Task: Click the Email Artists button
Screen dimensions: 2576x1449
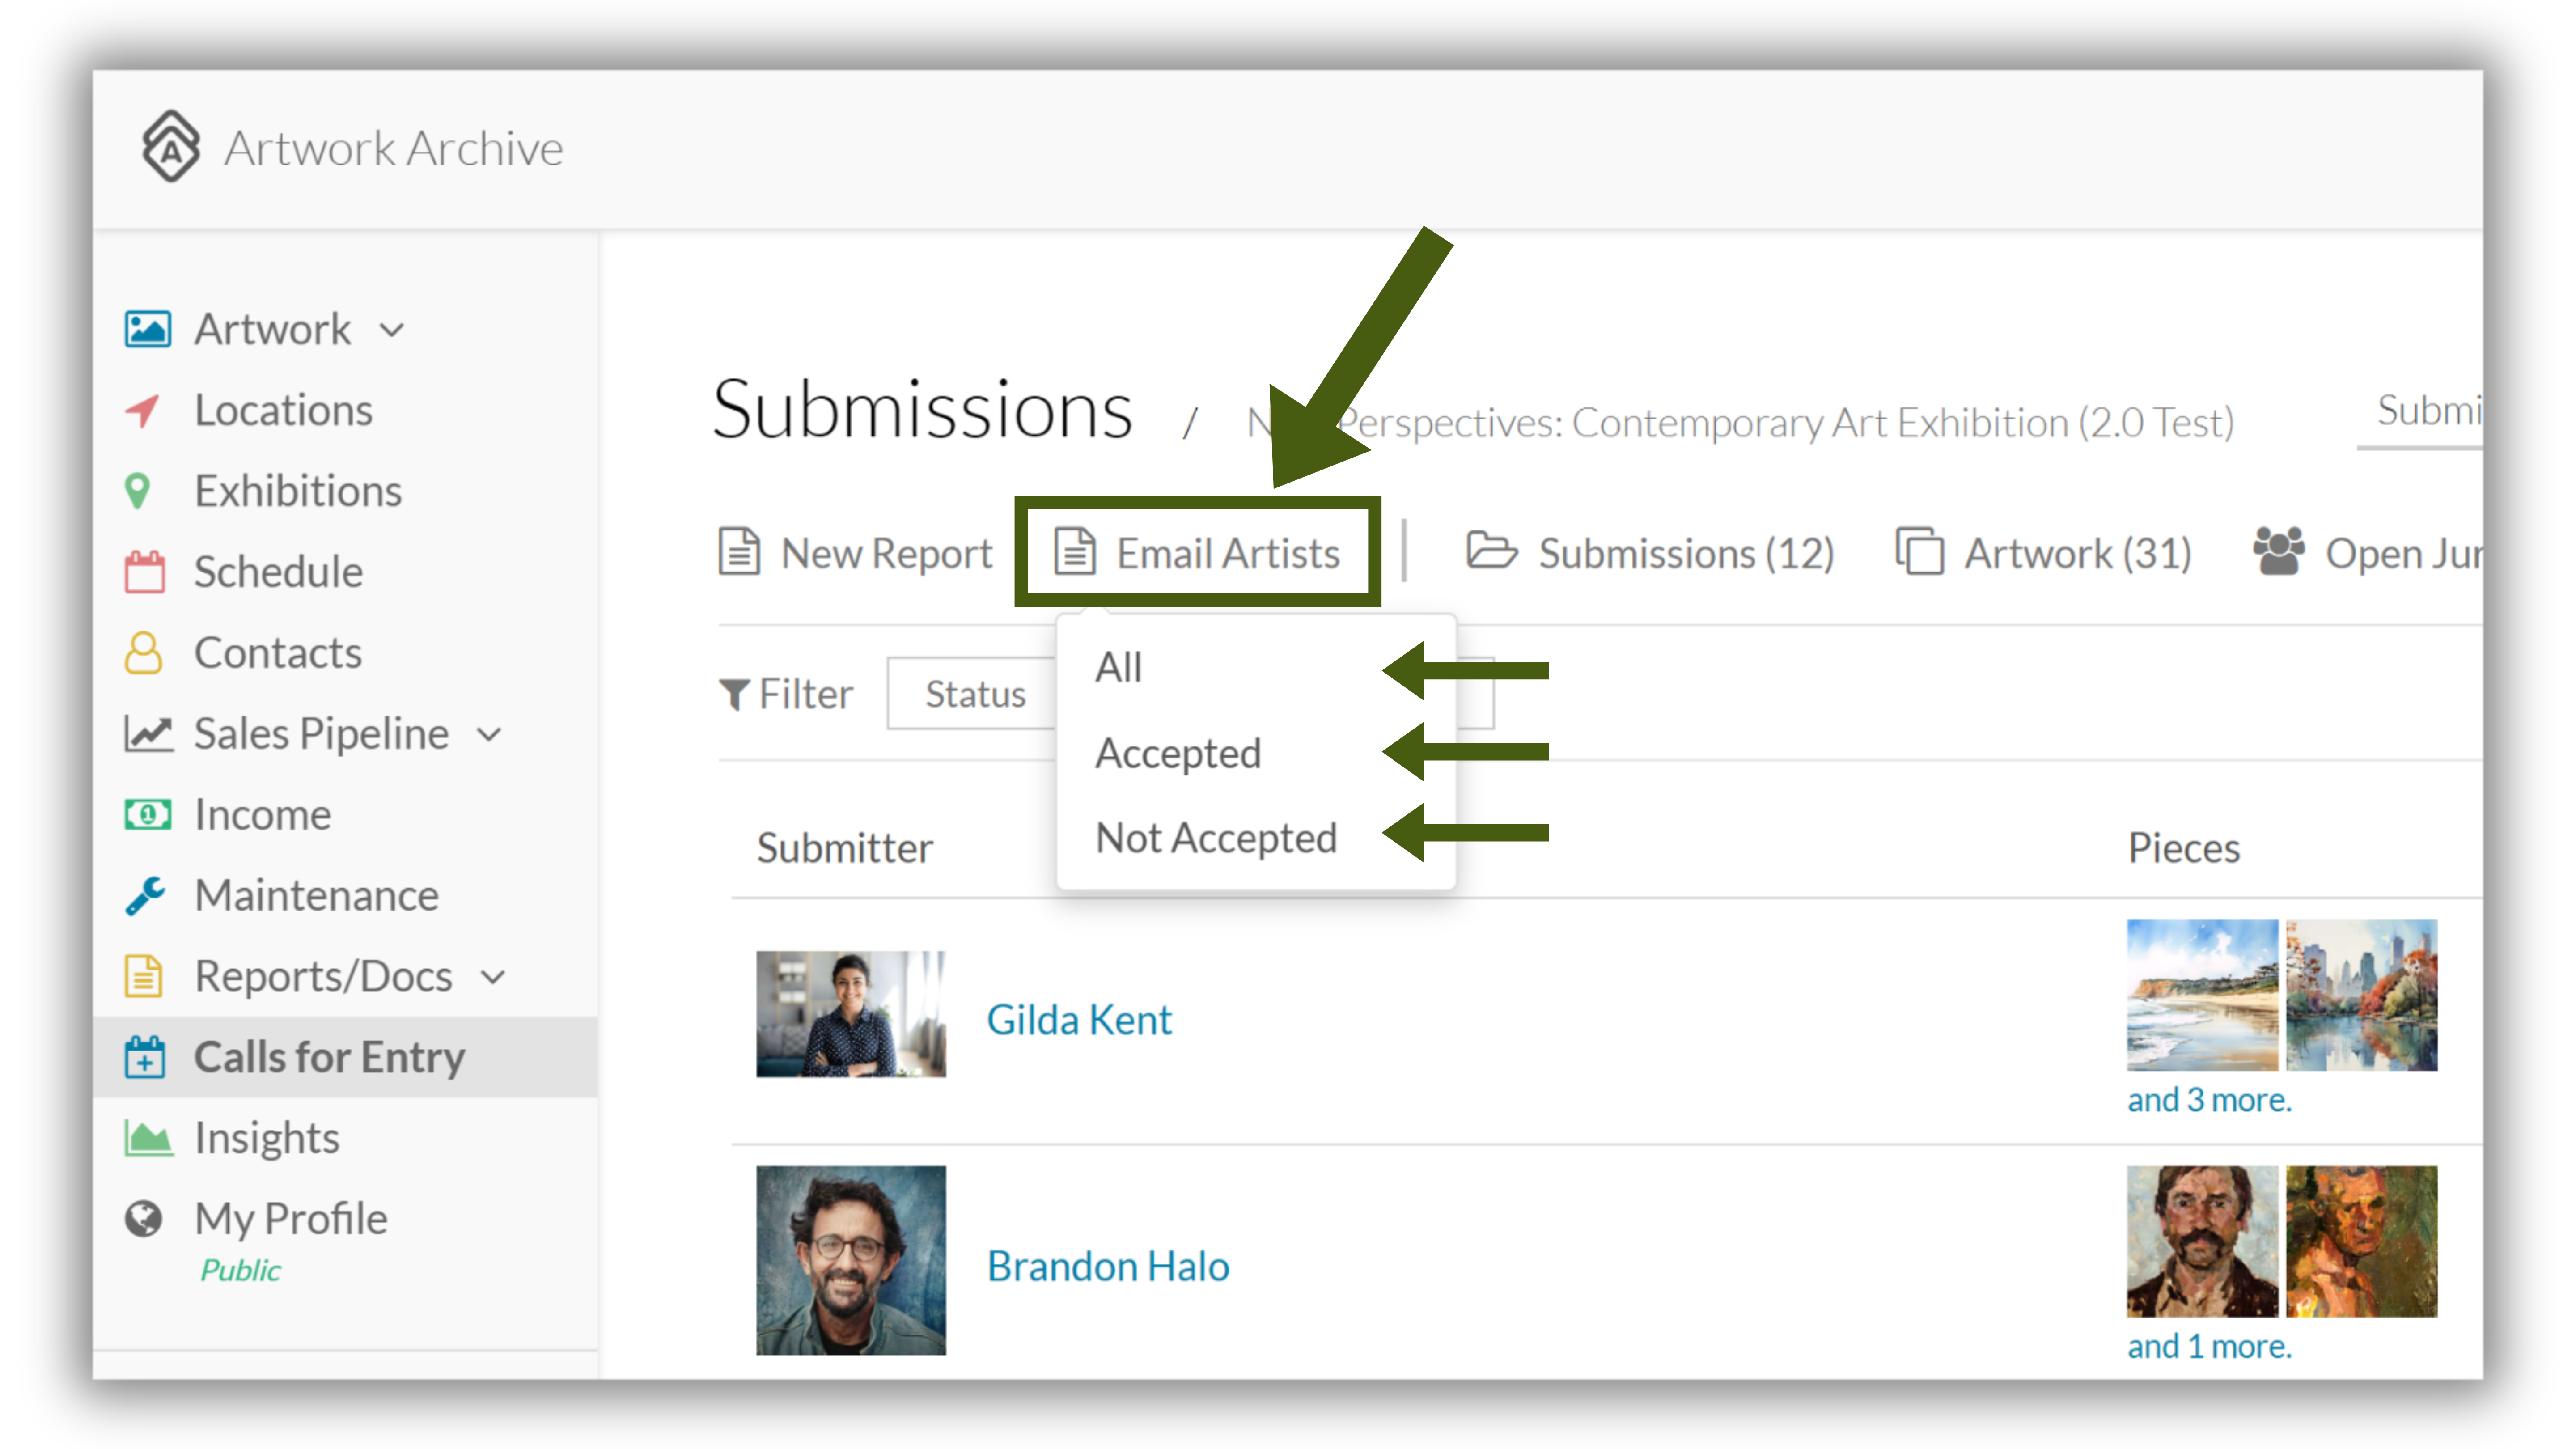Action: [1197, 553]
